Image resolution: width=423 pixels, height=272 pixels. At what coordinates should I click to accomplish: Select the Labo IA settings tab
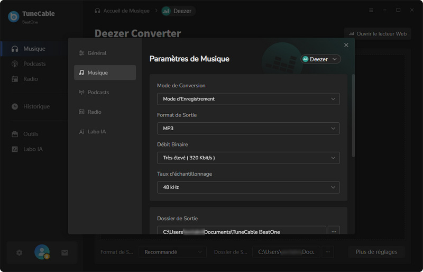(x=96, y=131)
